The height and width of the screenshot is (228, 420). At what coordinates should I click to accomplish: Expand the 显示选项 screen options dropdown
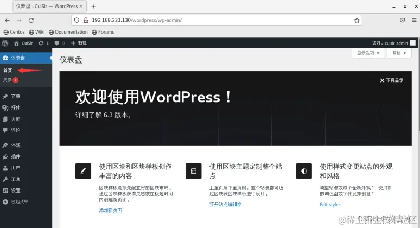pos(368,53)
